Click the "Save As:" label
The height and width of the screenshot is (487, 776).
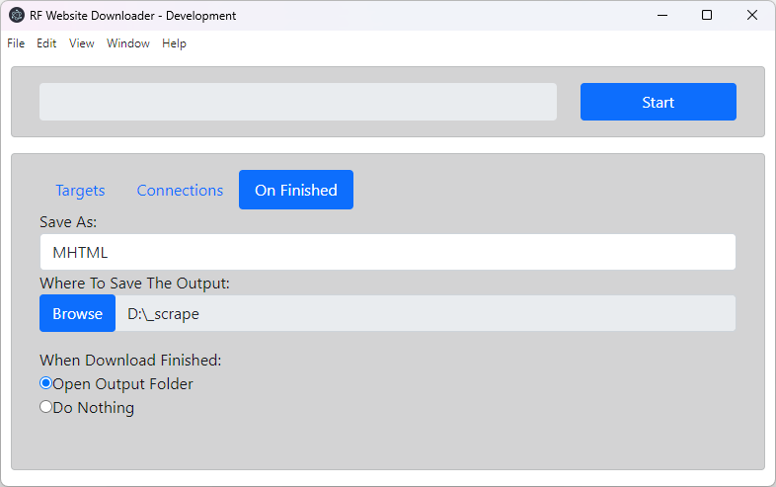(68, 222)
